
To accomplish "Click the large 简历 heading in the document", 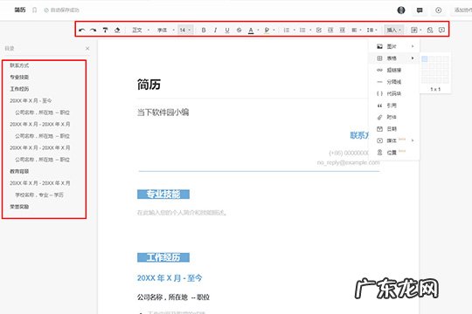I will tap(149, 85).
